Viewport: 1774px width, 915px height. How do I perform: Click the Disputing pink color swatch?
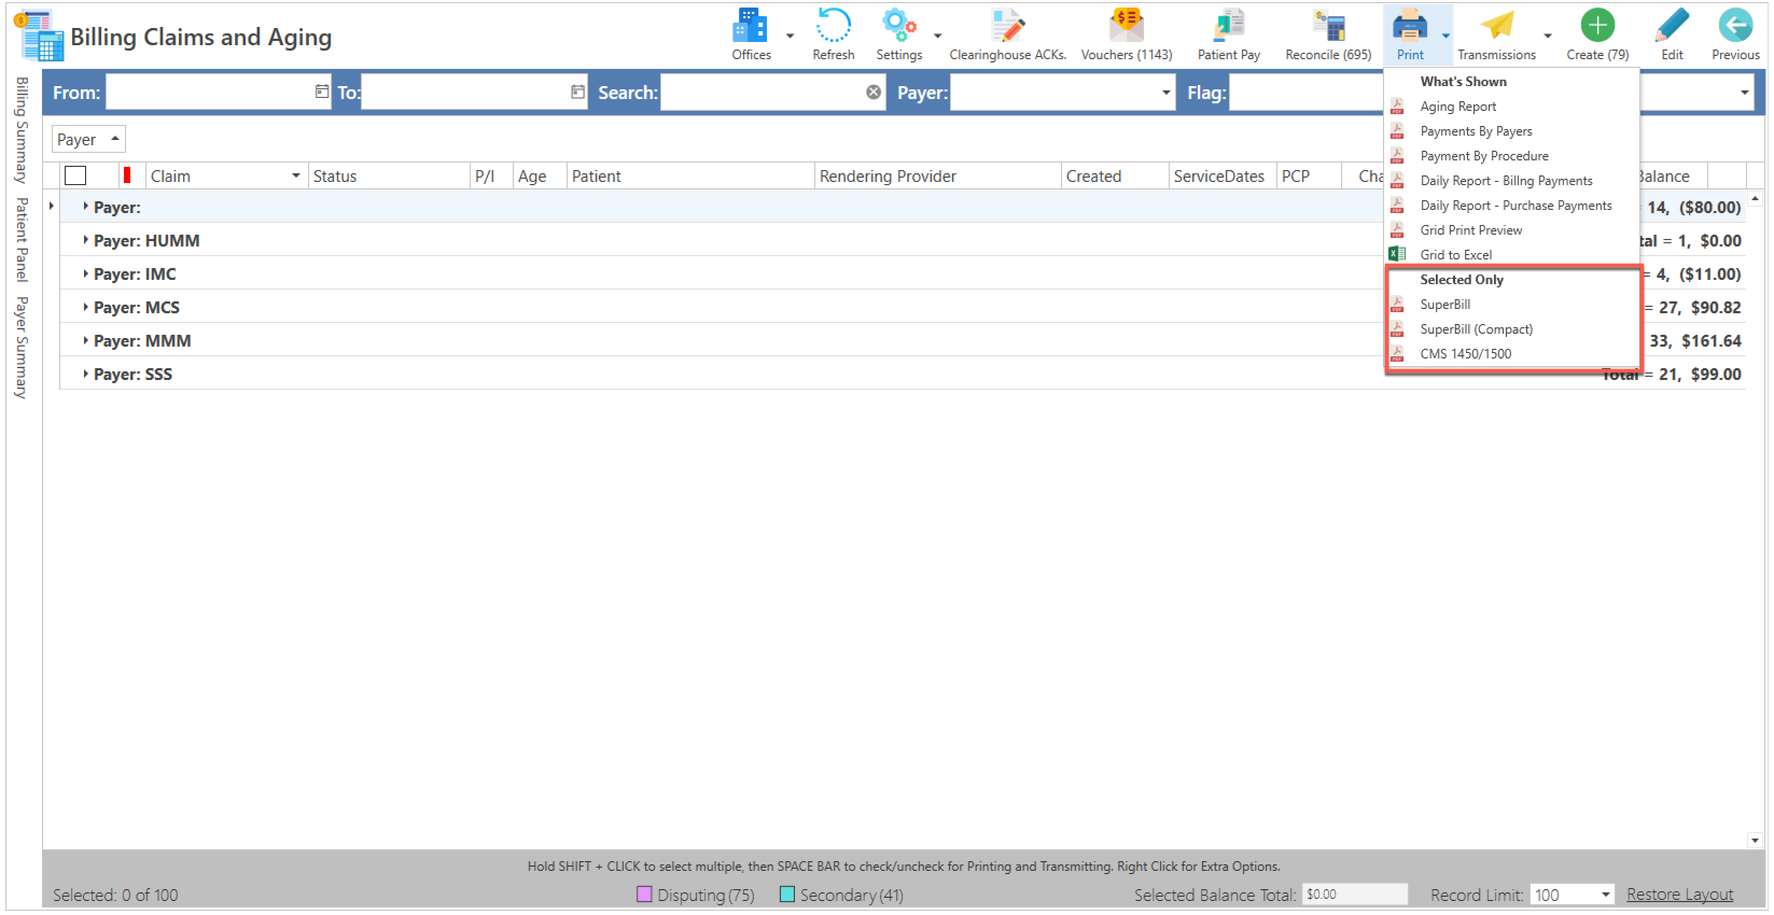click(x=644, y=895)
